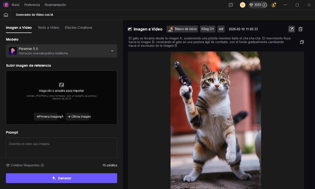Click the Generar button
Image resolution: width=315 pixels, height=189 pixels.
tap(61, 178)
